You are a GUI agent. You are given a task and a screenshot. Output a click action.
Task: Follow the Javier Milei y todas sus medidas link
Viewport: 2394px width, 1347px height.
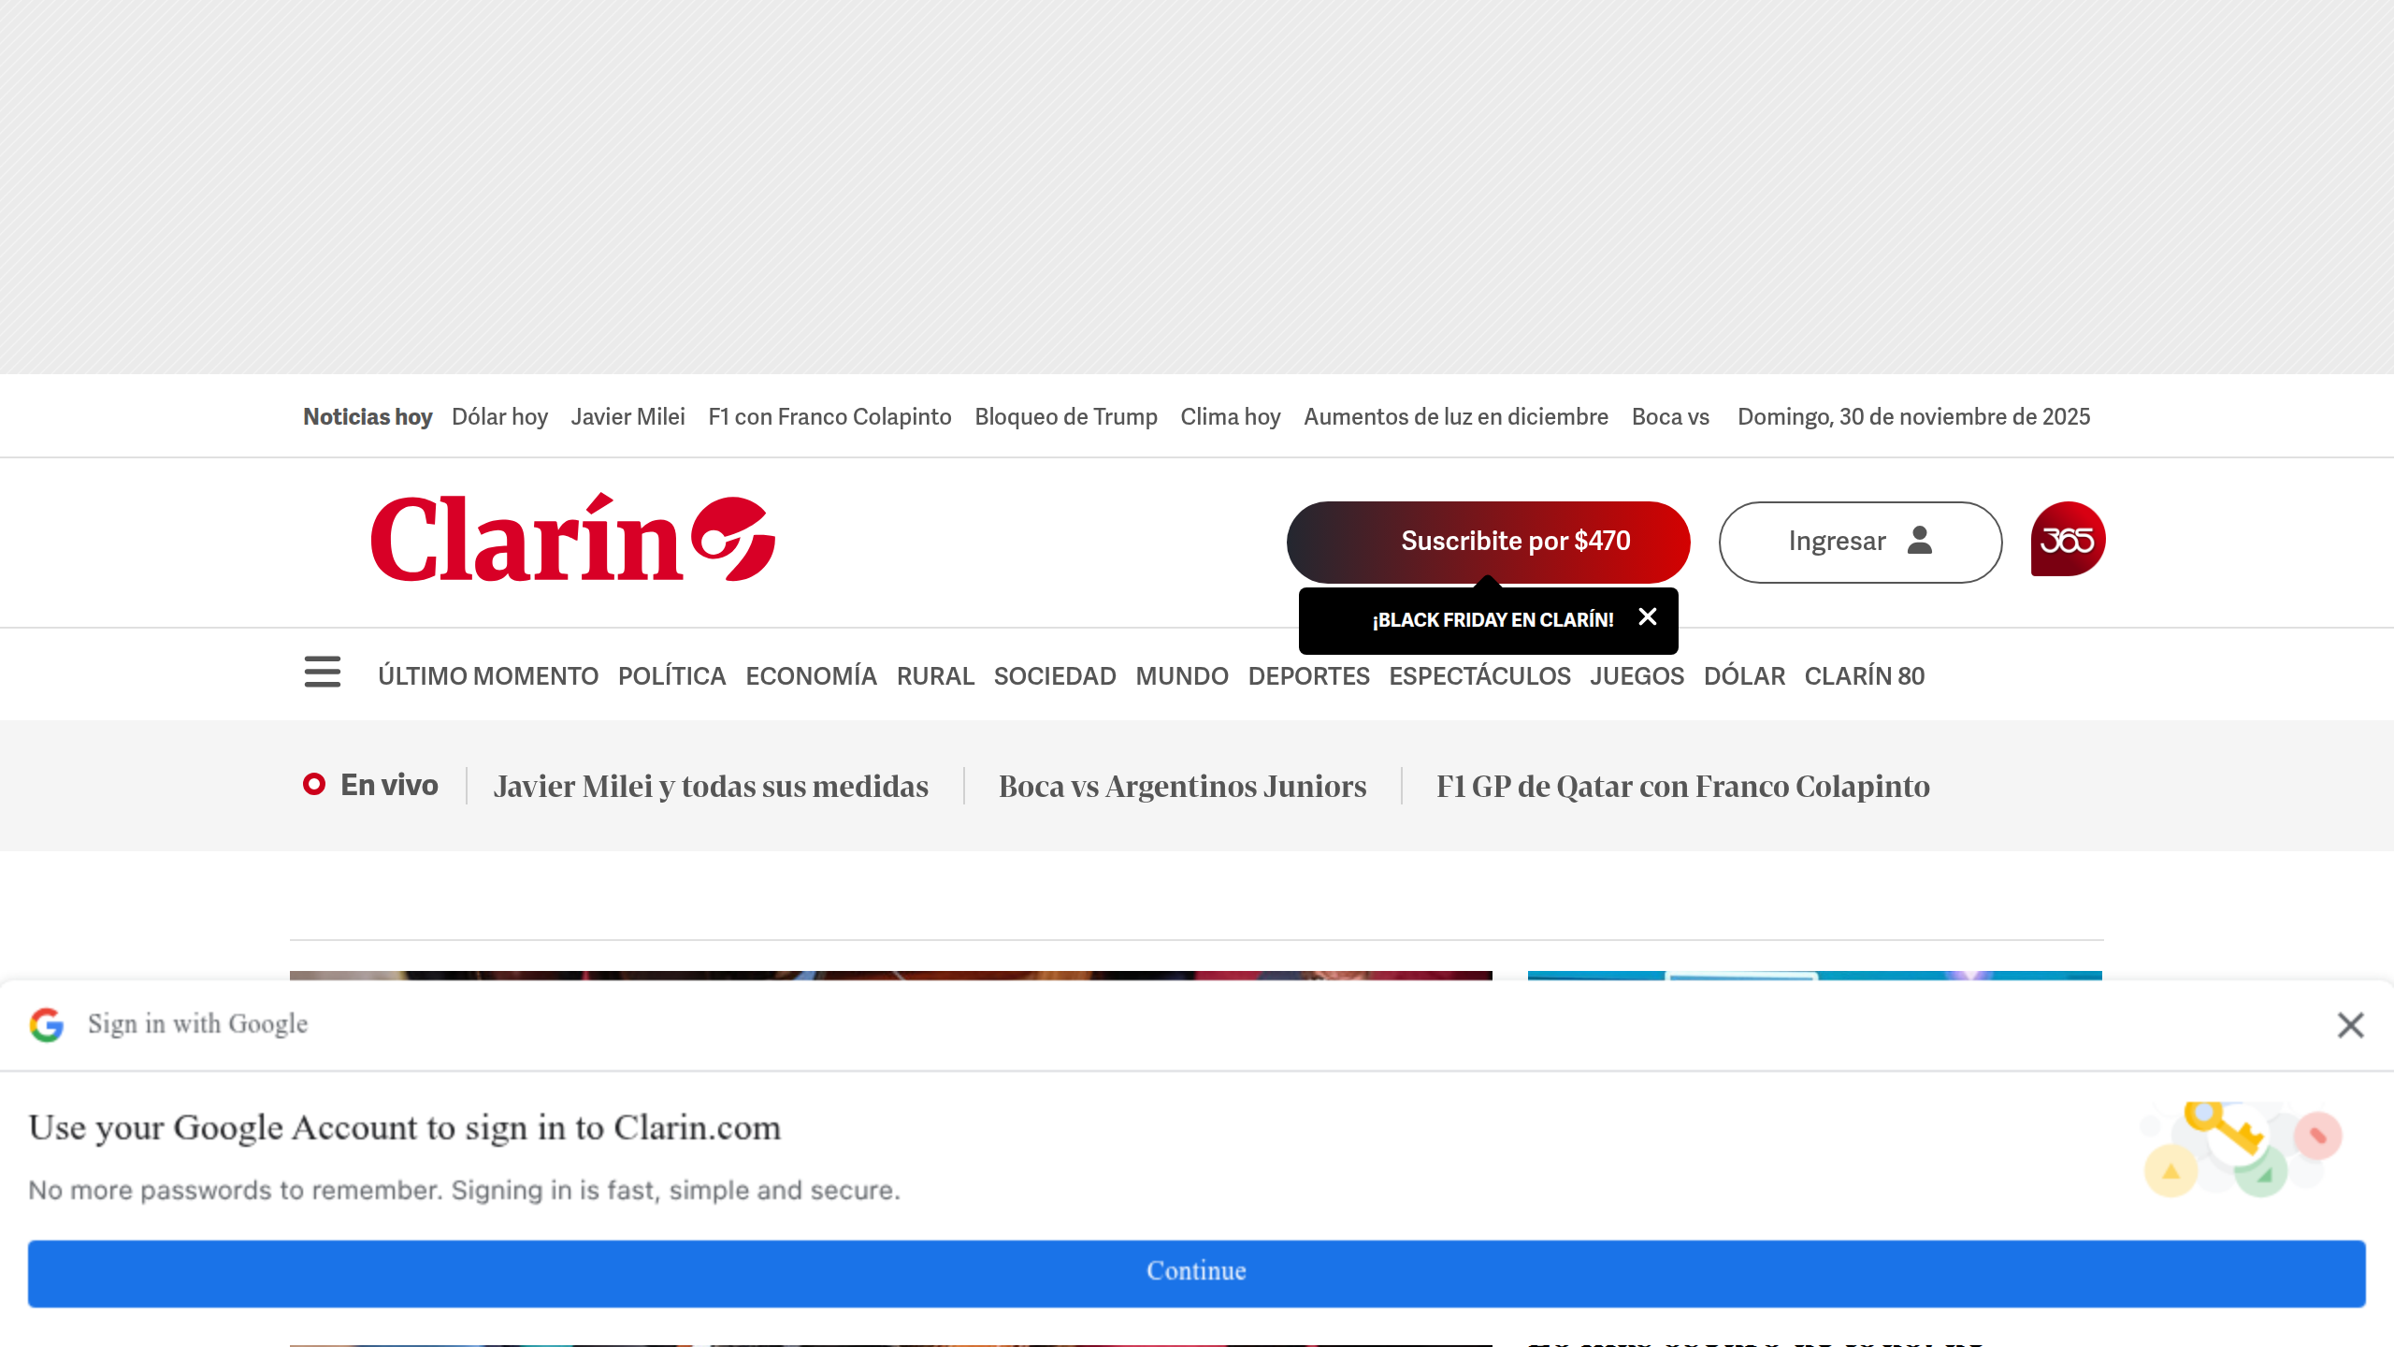point(711,786)
